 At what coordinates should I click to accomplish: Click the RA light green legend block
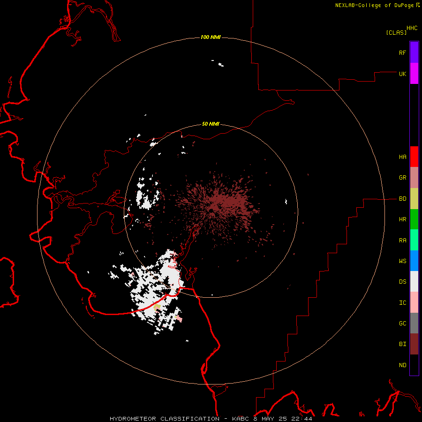click(414, 240)
